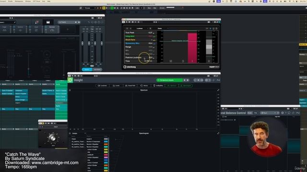Switch to Sound Field tab in Insight
The width and height of the screenshot is (307, 172).
click(130, 86)
